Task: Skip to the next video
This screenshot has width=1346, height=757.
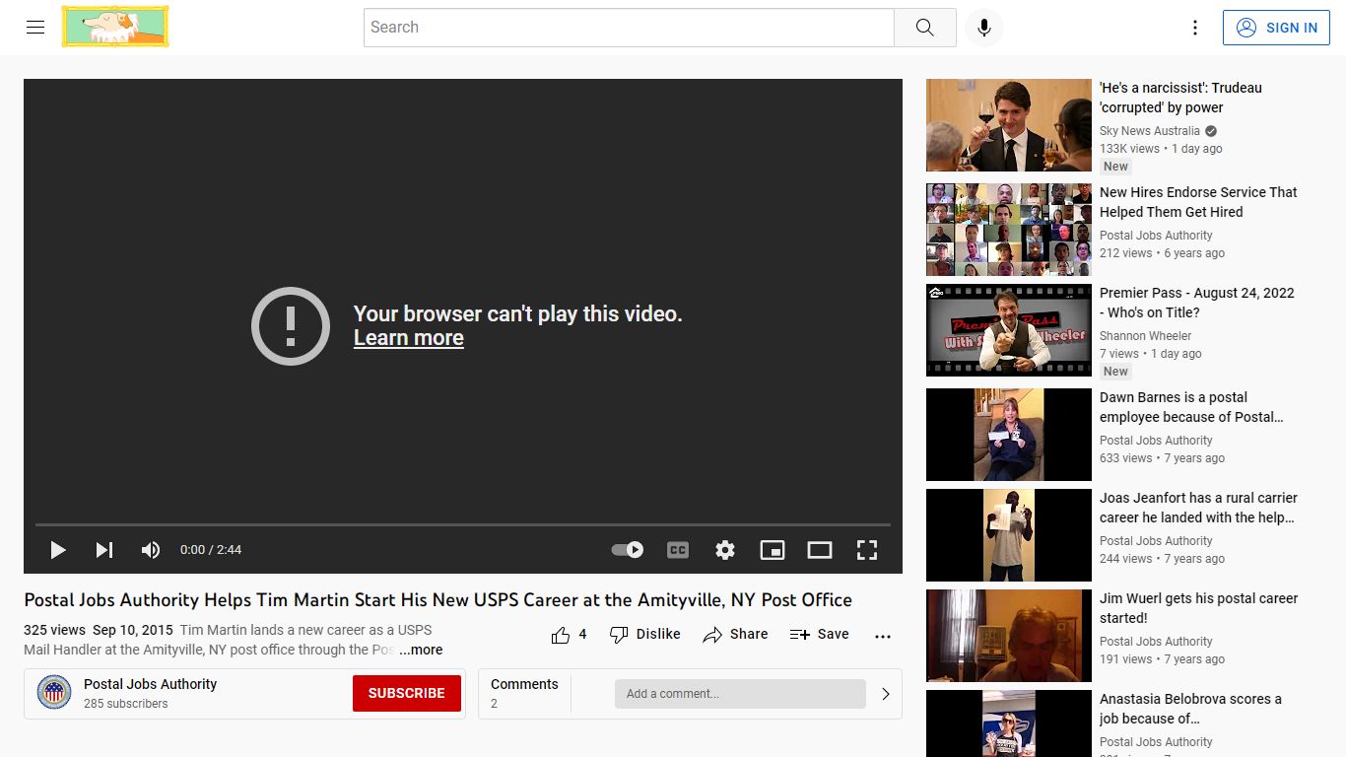Action: click(104, 550)
